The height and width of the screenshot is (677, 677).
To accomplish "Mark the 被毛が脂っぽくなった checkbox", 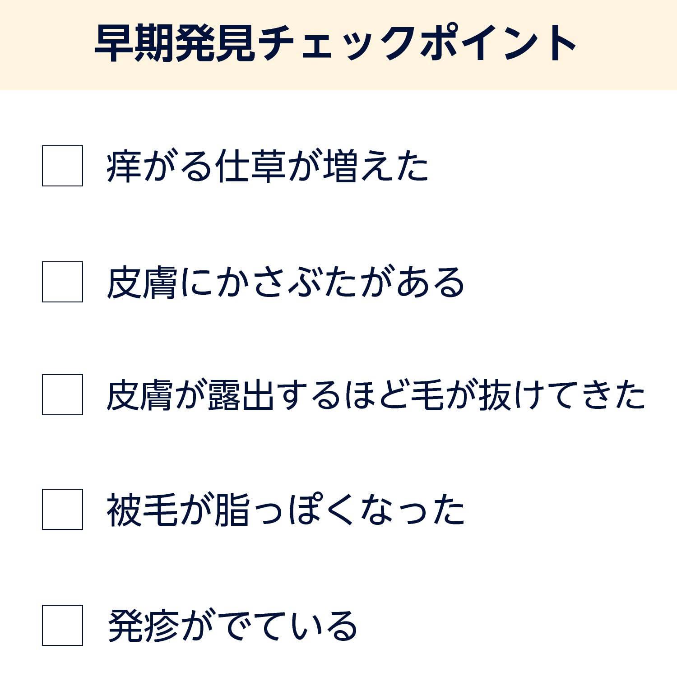I will 62,509.
